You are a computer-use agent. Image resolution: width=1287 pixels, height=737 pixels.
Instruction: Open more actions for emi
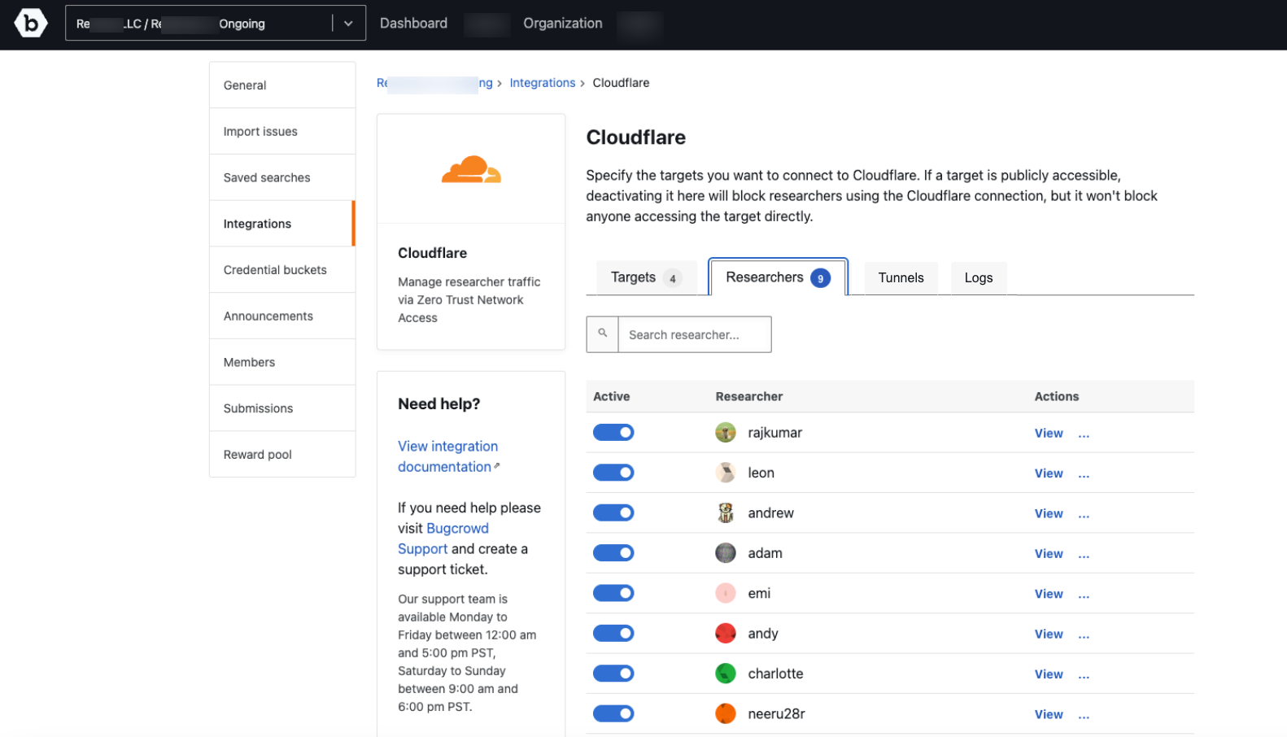[x=1084, y=595]
